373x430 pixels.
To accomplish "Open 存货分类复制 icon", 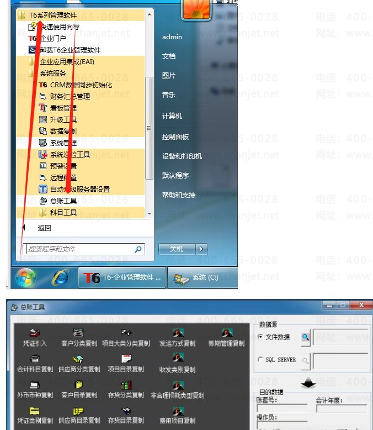I will click(x=126, y=390).
